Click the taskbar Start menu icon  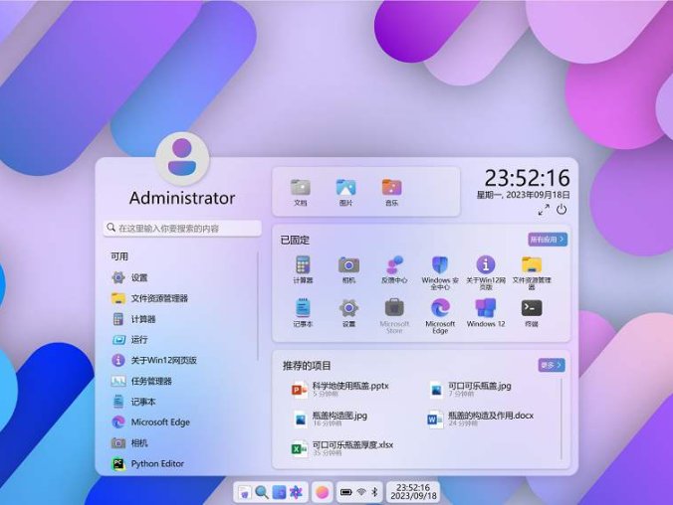(x=244, y=492)
